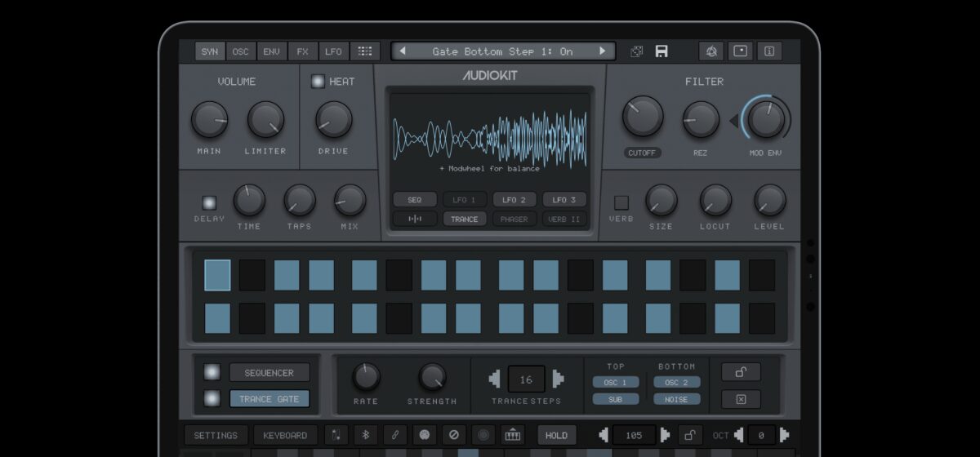Click the trance steps value field 16
Viewport: 980px width, 457px height.
[x=526, y=379]
